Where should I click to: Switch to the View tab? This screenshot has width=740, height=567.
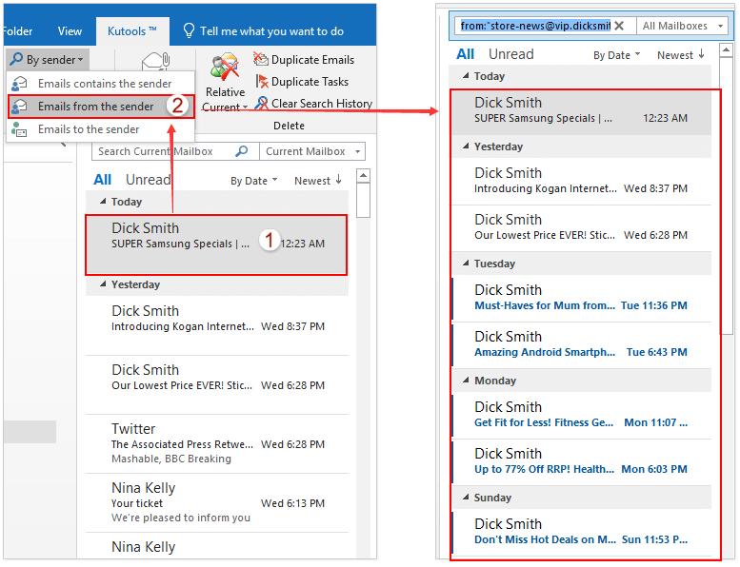70,31
